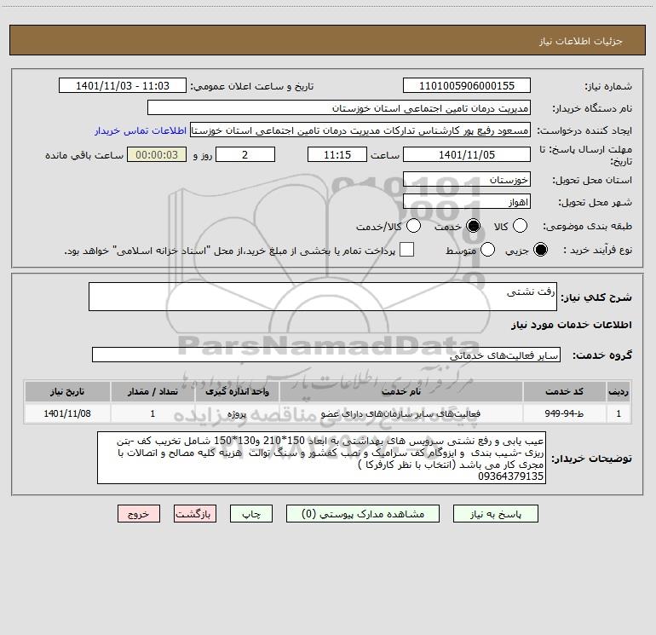Choose متوسط purchase process type
Screen dimensions: 656x635
click(x=488, y=250)
